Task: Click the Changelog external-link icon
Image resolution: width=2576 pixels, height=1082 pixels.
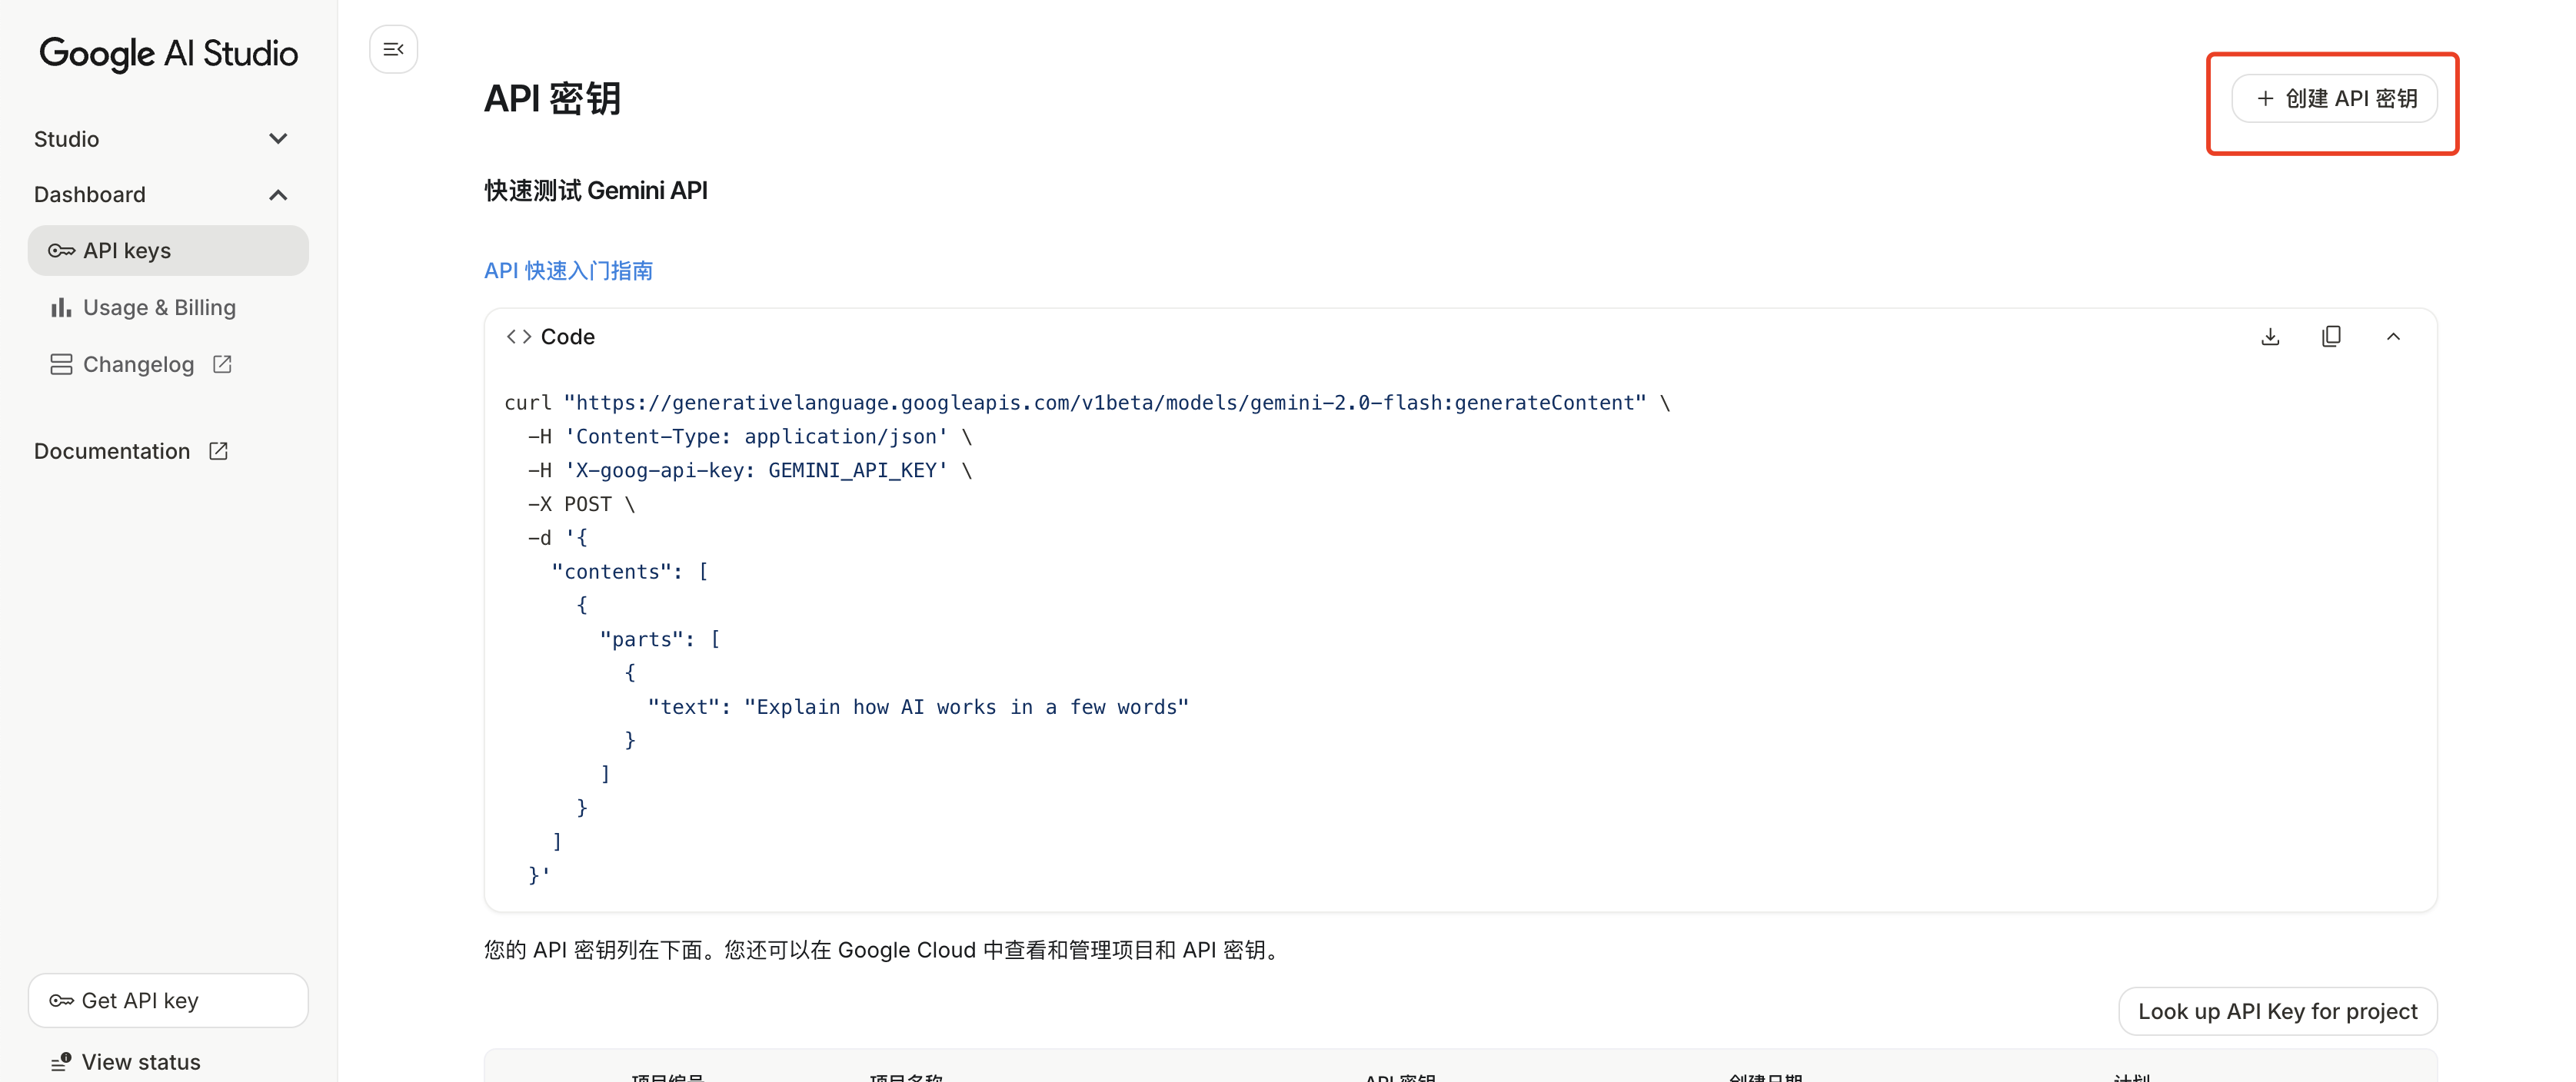Action: (222, 365)
